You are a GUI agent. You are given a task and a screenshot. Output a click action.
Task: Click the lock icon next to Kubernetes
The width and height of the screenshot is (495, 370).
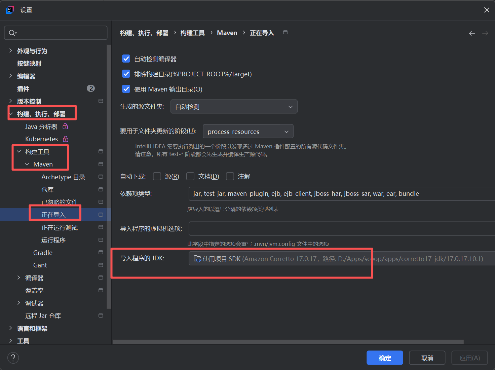pyautogui.click(x=66, y=139)
